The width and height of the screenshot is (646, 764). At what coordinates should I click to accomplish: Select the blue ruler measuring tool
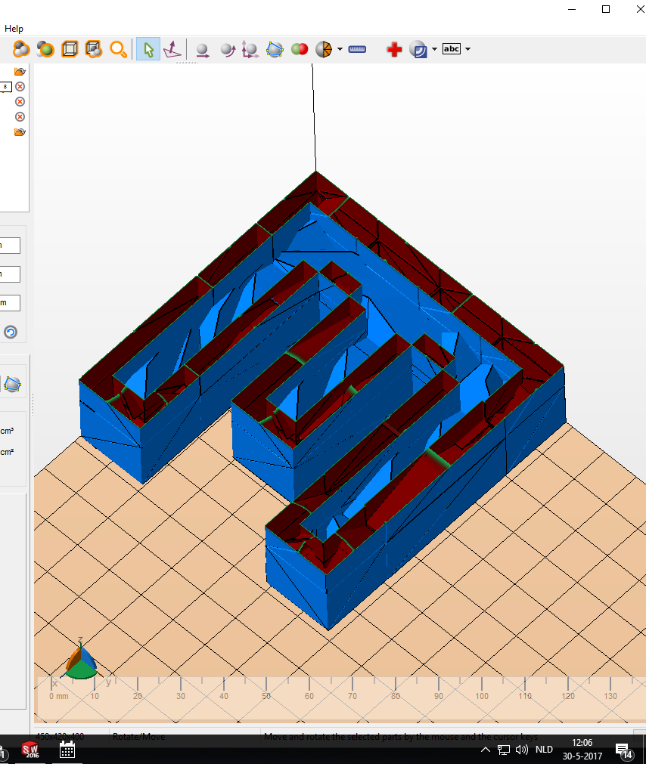(358, 50)
